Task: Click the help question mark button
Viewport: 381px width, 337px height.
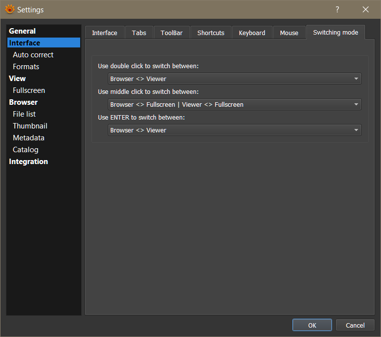Action: coord(337,9)
